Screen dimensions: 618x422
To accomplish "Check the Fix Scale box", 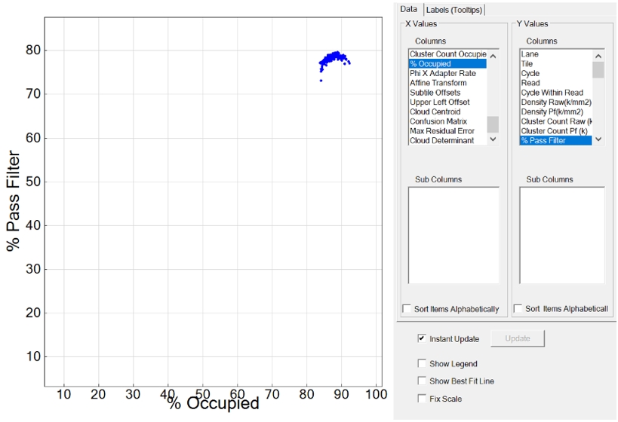I will tap(422, 399).
